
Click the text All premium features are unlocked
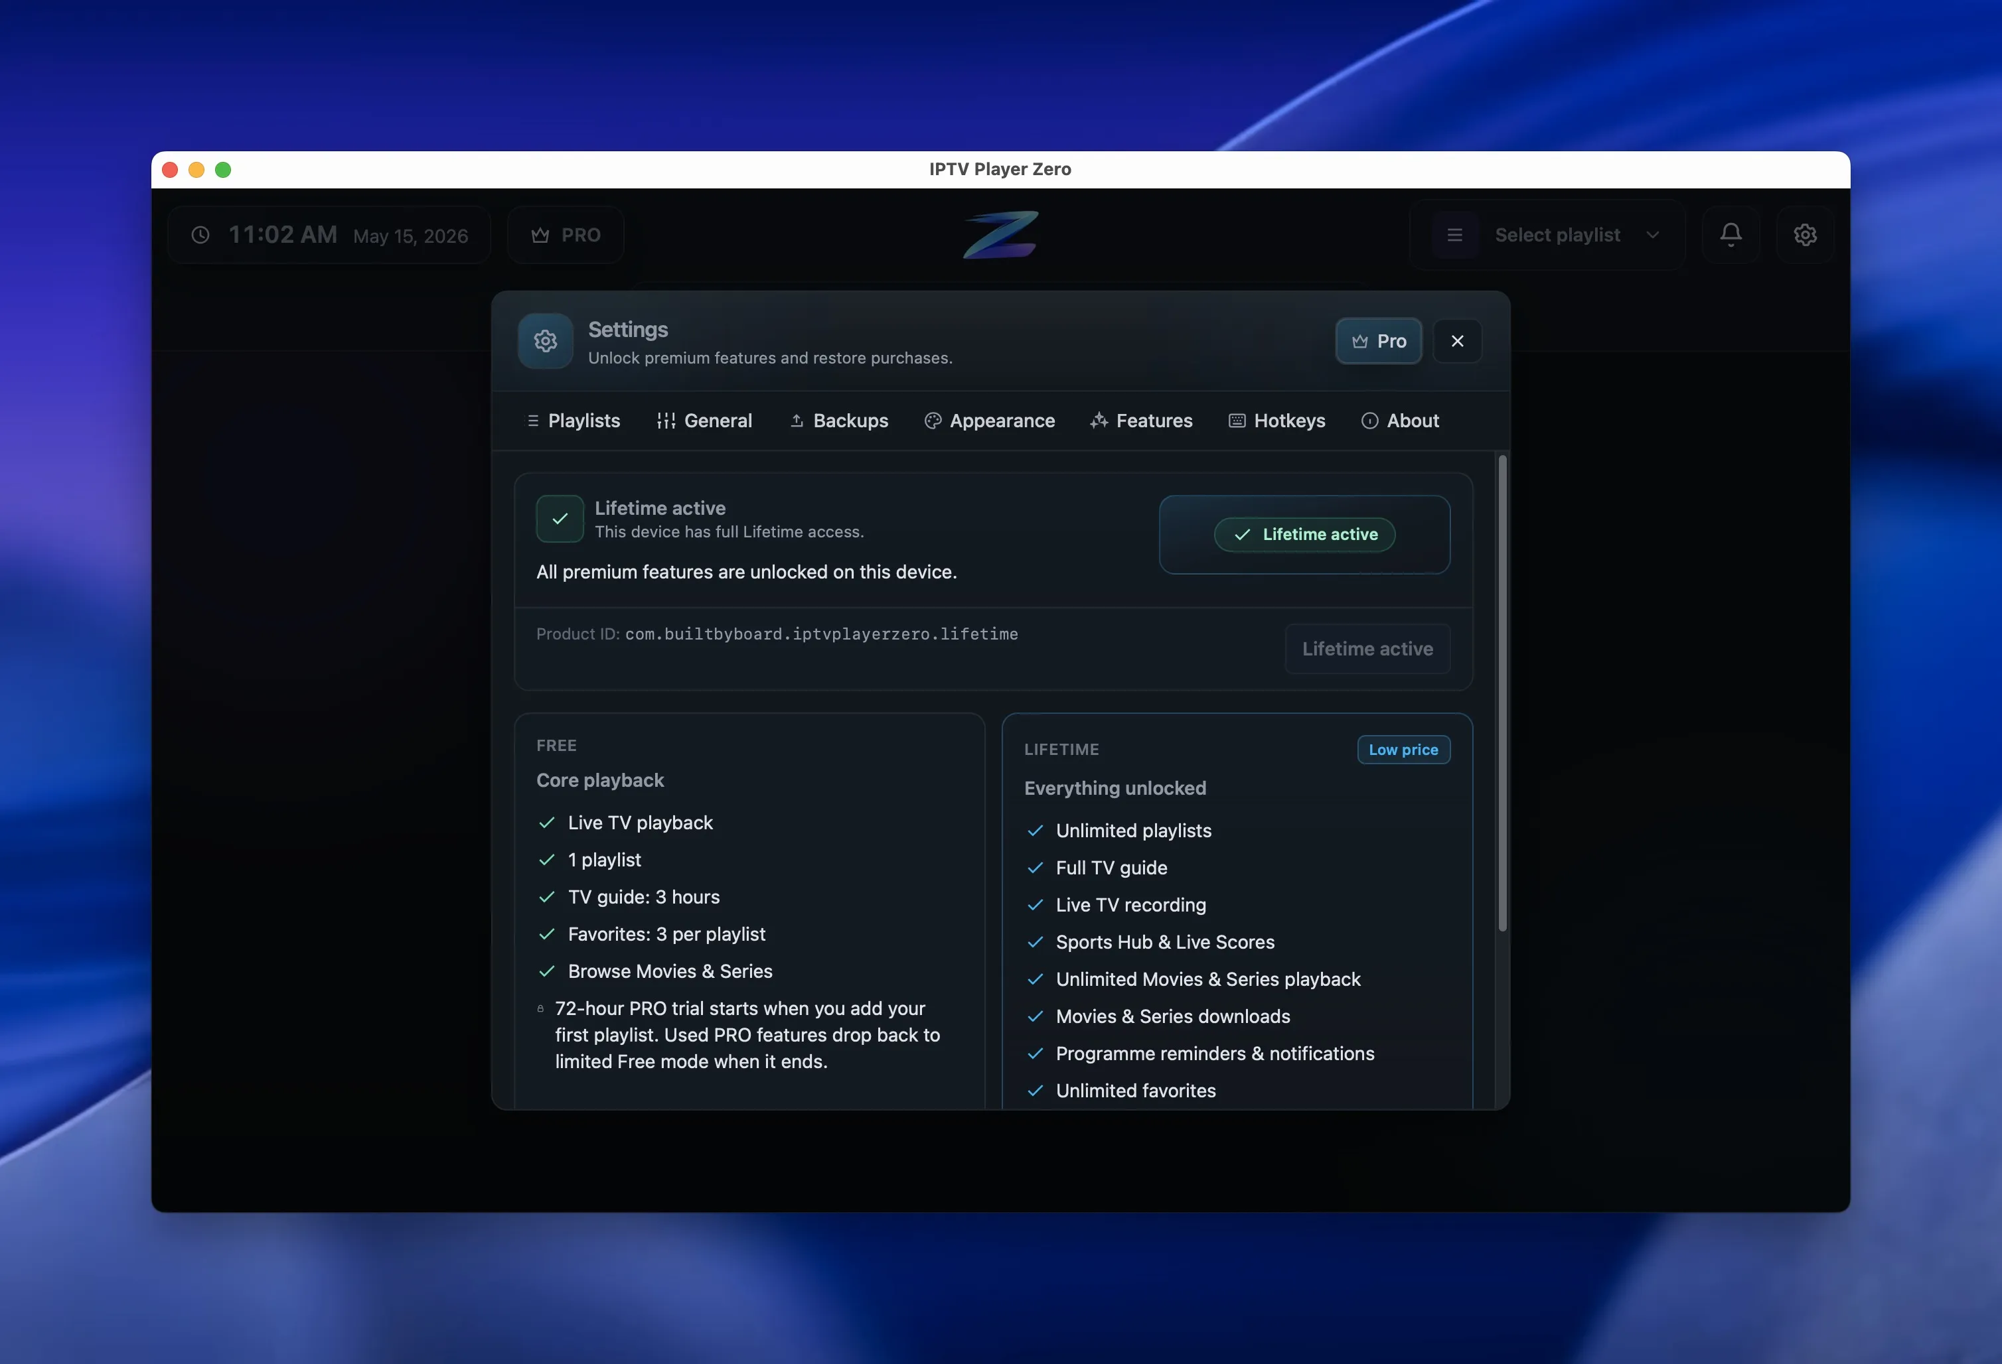tap(747, 572)
